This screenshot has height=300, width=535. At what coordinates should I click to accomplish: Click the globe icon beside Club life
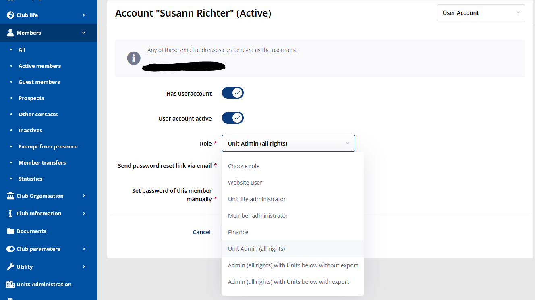click(10, 15)
